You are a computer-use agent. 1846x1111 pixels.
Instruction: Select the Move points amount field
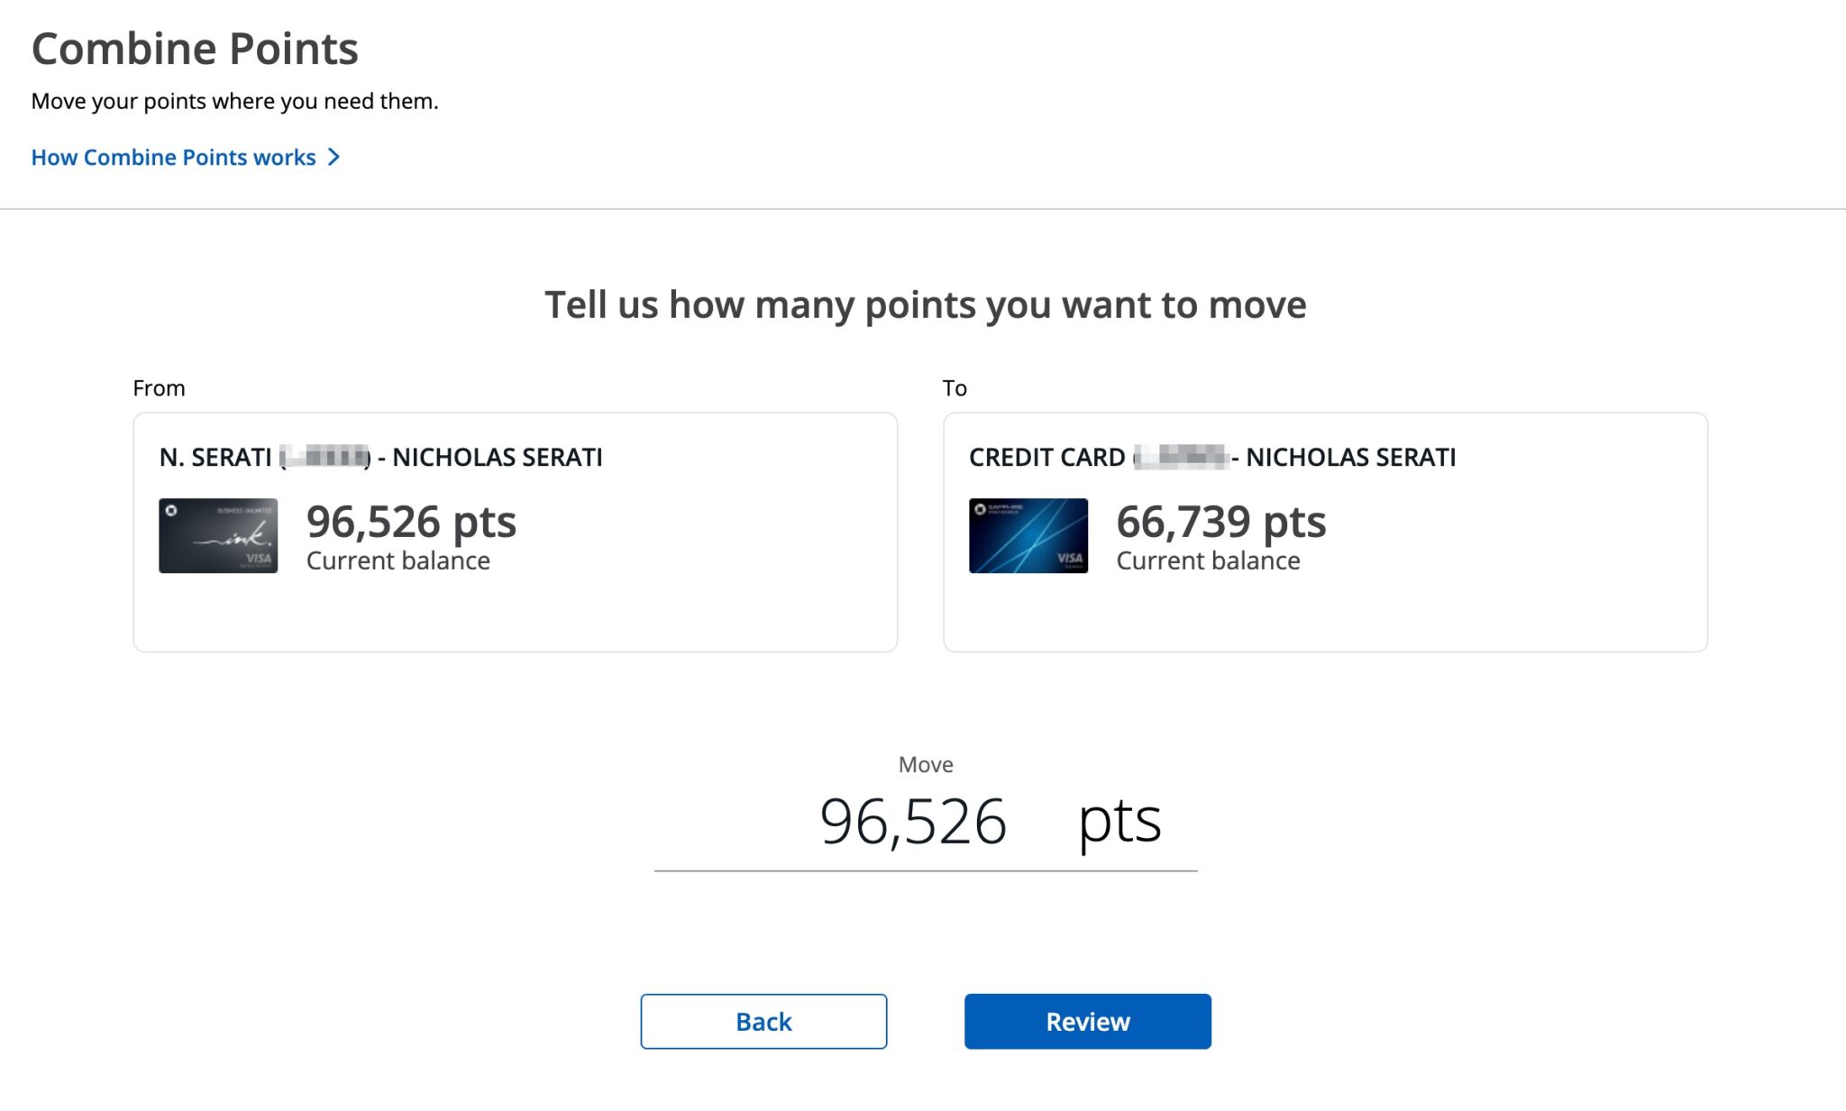coord(914,820)
